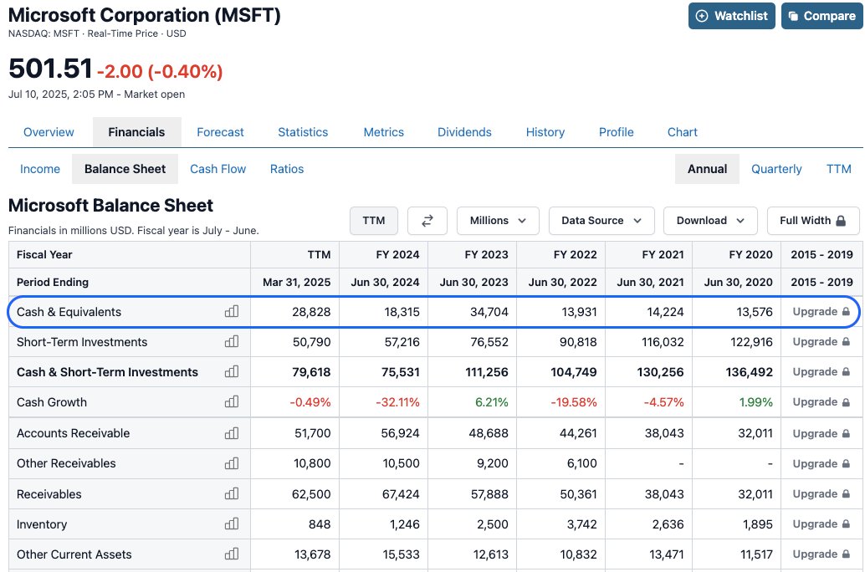Image resolution: width=865 pixels, height=572 pixels.
Task: Click Upgrade link in Accounts Receivable row
Action: coord(821,433)
